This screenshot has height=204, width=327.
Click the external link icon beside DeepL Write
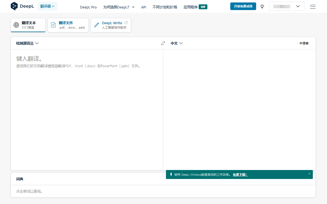pyautogui.click(x=126, y=23)
